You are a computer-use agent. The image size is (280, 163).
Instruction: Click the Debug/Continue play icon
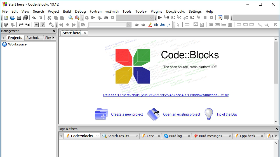160,18
